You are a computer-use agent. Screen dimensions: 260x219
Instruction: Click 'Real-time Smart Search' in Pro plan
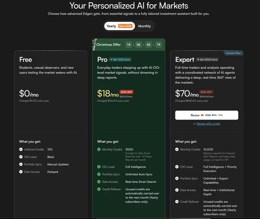pyautogui.click(x=141, y=182)
